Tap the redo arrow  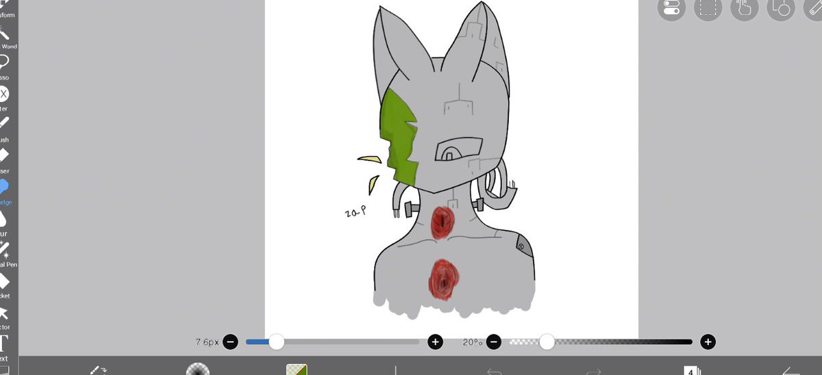(593, 371)
